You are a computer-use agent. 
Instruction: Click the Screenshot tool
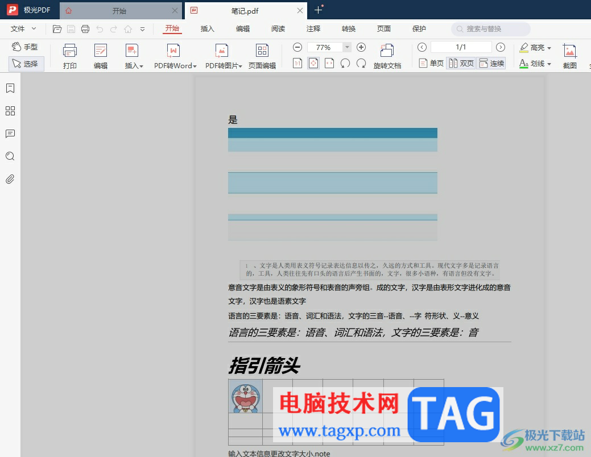click(569, 56)
